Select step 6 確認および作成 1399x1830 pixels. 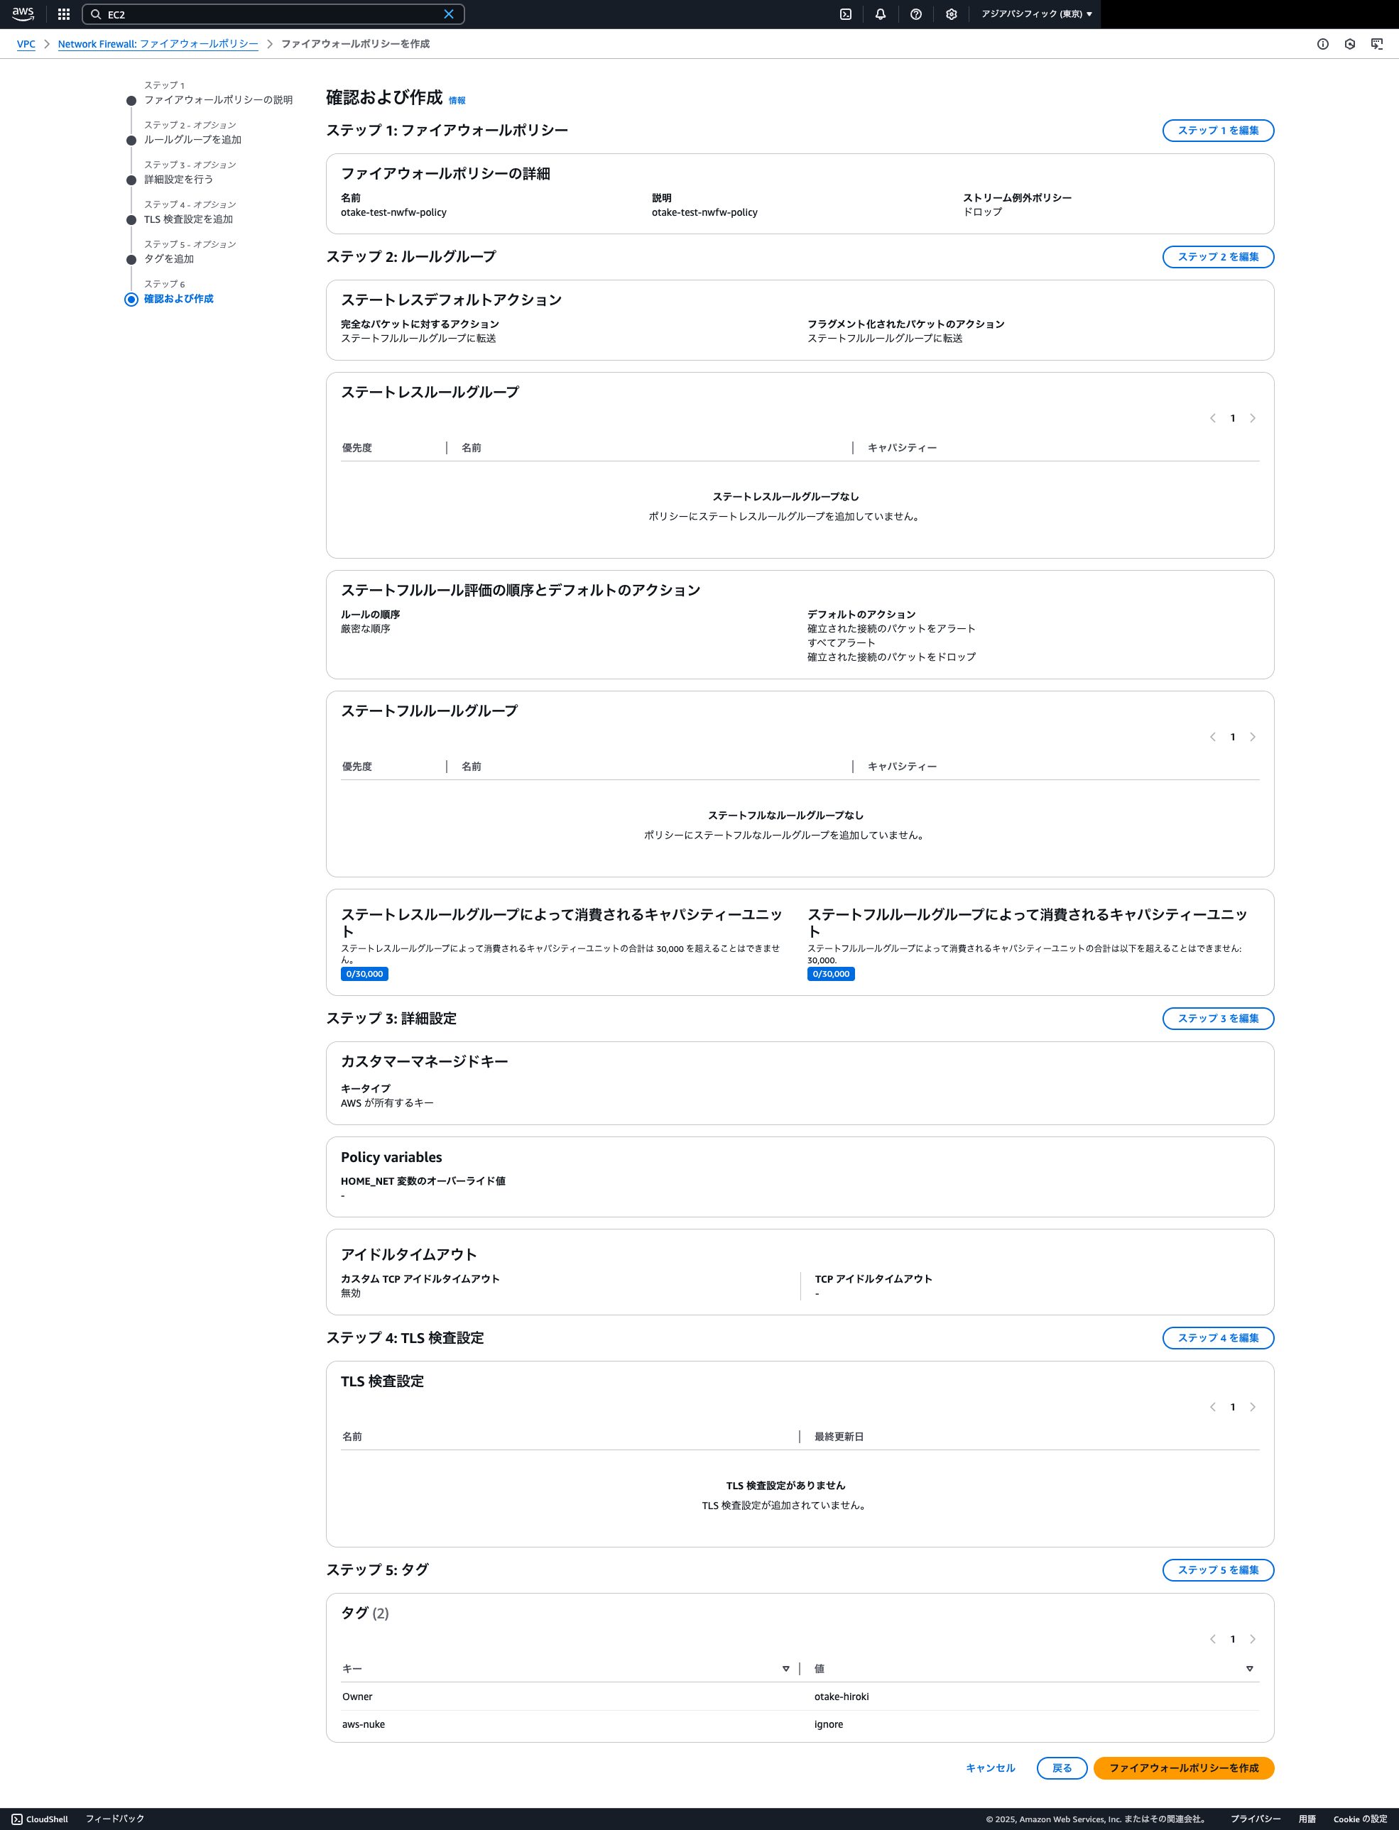pyautogui.click(x=178, y=299)
